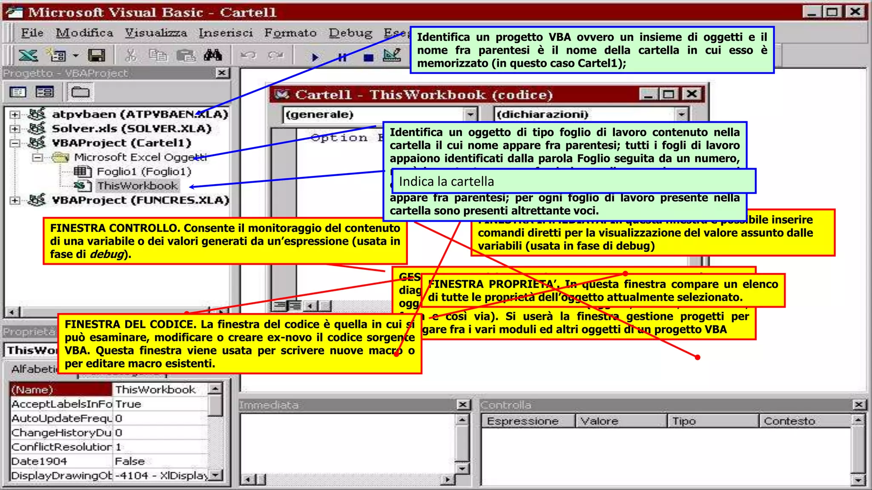Viewport: 872px width, 490px height.
Task: Select the VBAProject (Cartel1) tree item
Action: (x=122, y=143)
